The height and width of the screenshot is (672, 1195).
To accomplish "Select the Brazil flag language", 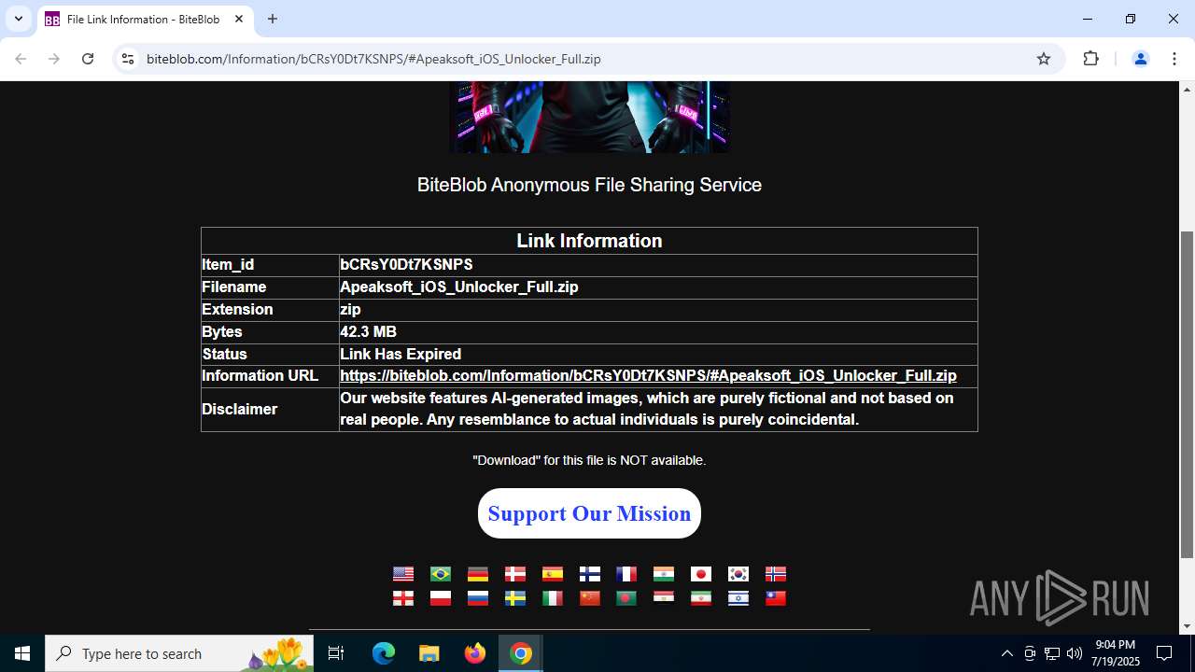I will pyautogui.click(x=441, y=574).
